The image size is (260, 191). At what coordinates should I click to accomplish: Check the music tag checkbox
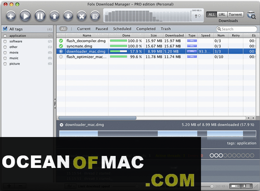tap(5, 58)
